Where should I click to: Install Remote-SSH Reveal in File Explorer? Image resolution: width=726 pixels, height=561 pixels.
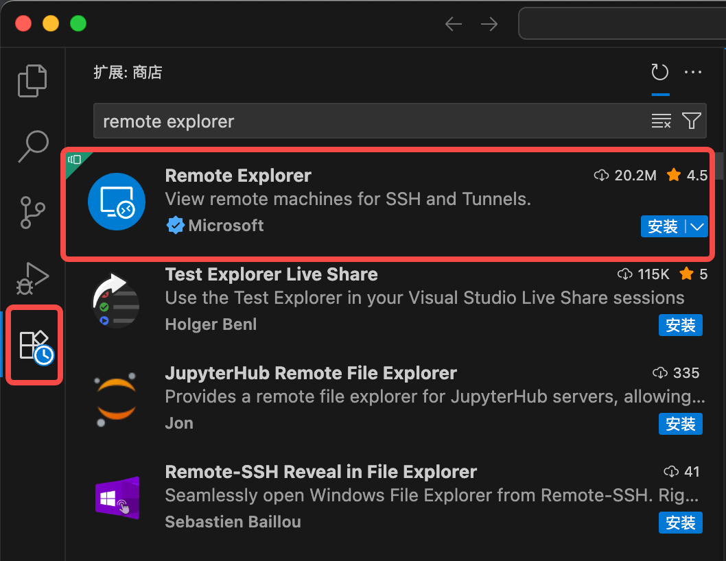680,523
